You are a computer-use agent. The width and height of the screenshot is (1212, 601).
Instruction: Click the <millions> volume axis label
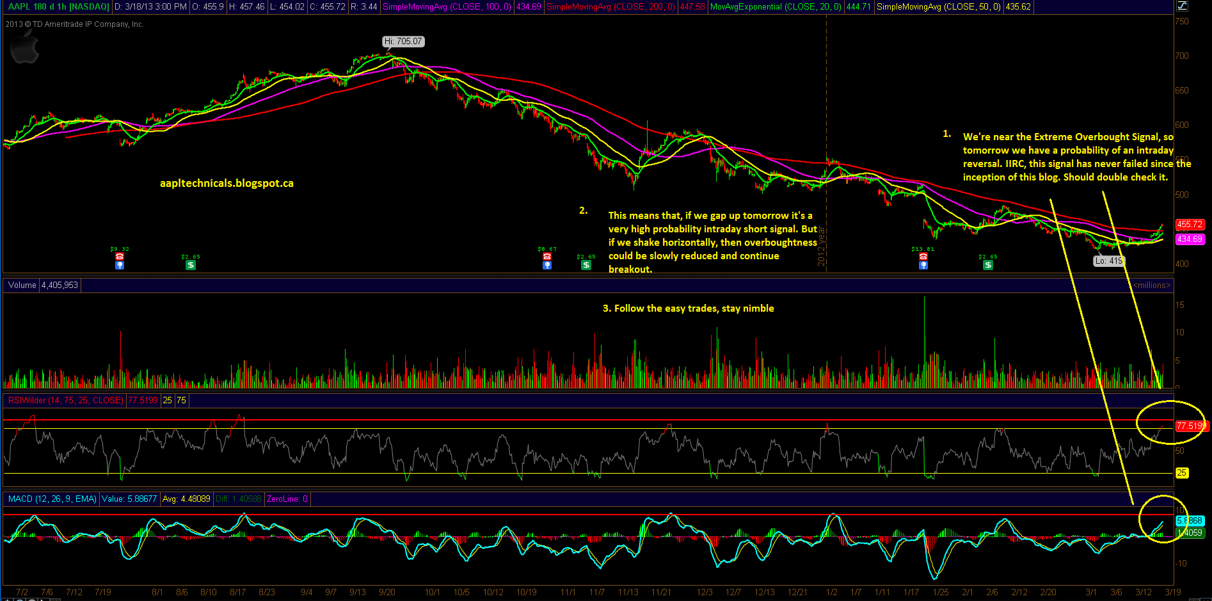(x=1151, y=285)
